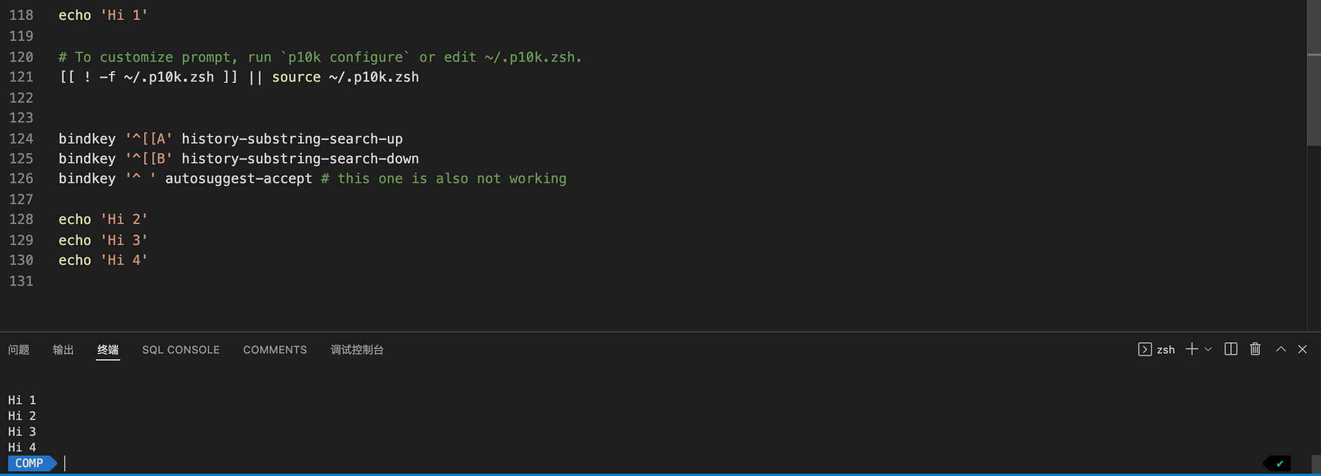Click the COMP segment of the powerline prompt
The height and width of the screenshot is (476, 1321).
(28, 463)
